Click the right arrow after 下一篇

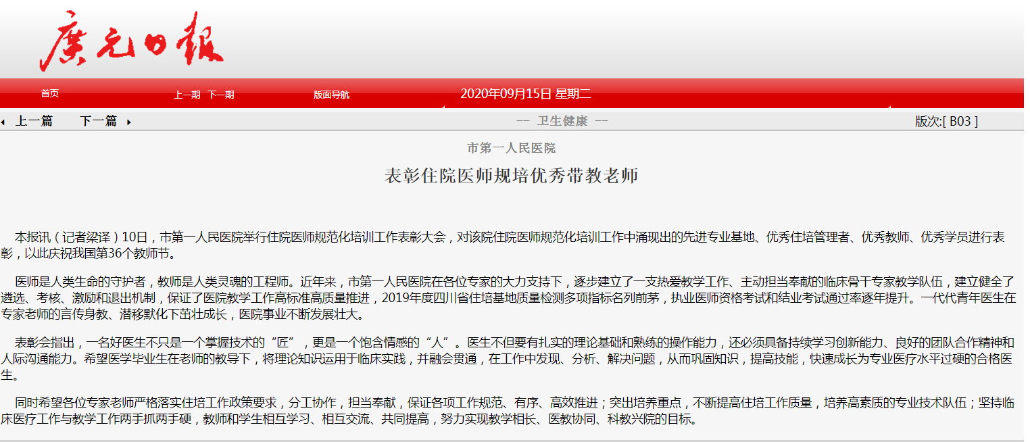pyautogui.click(x=128, y=122)
